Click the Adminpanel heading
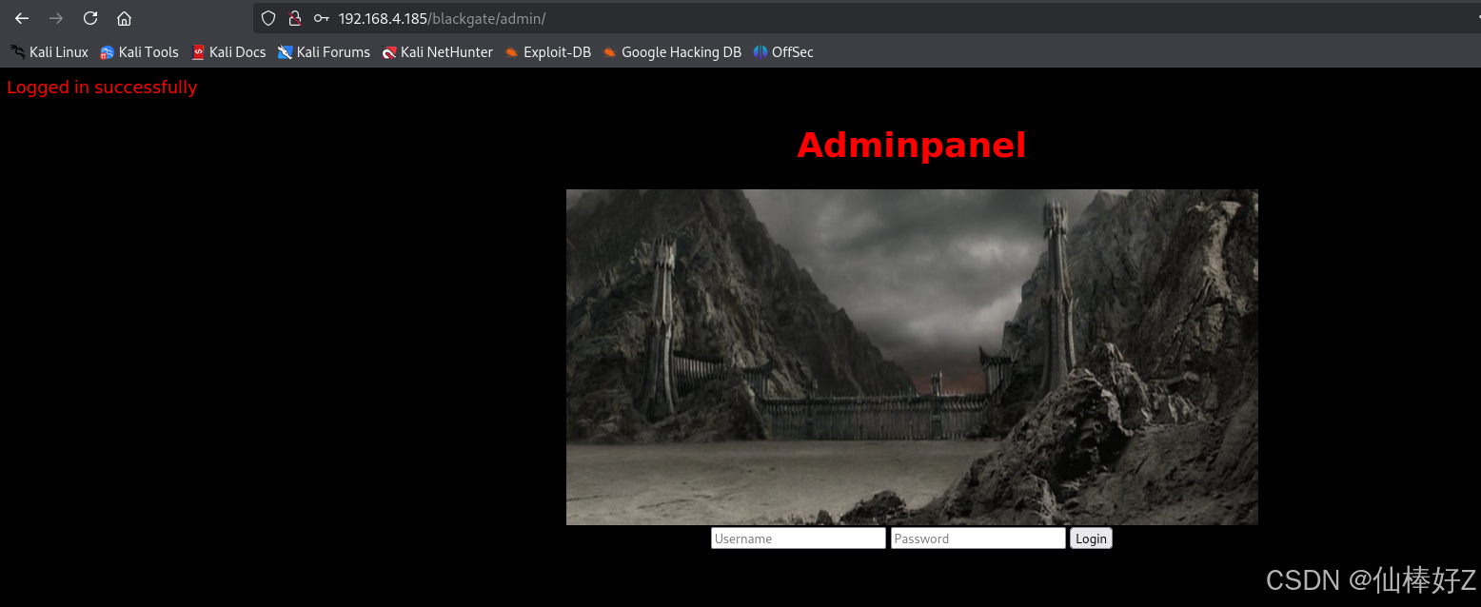The width and height of the screenshot is (1481, 607). click(x=912, y=146)
